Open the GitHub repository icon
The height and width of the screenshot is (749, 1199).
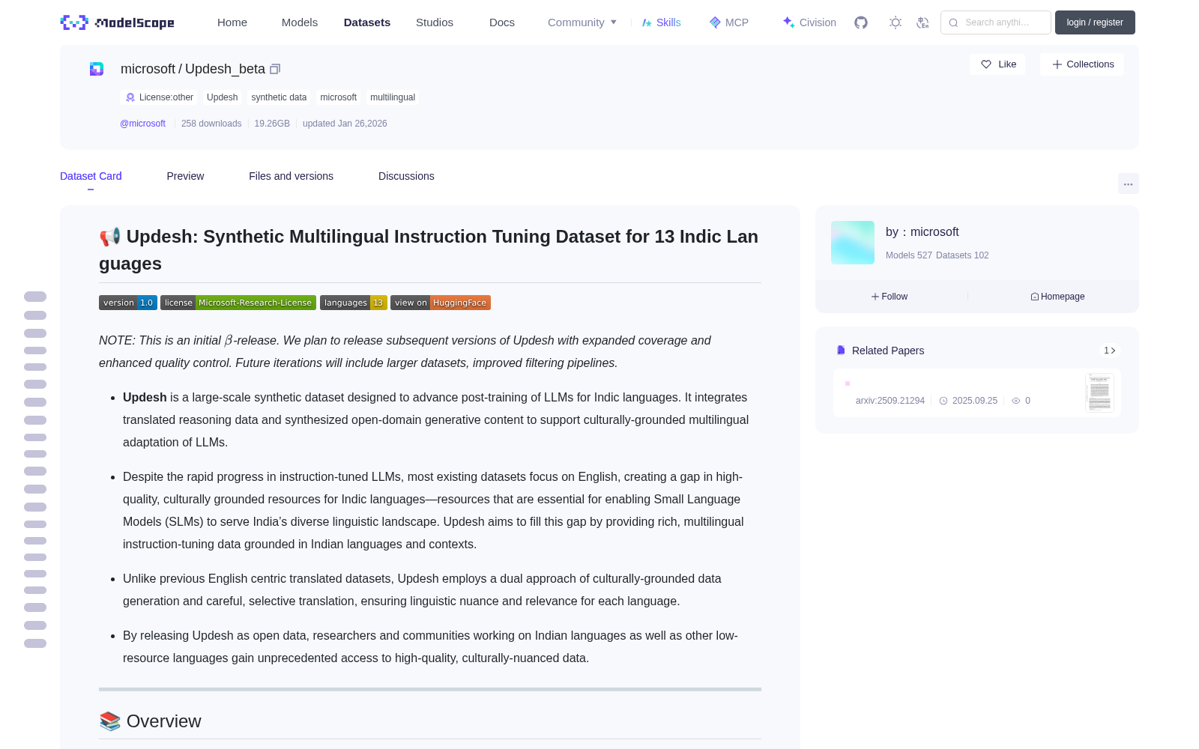(x=861, y=22)
